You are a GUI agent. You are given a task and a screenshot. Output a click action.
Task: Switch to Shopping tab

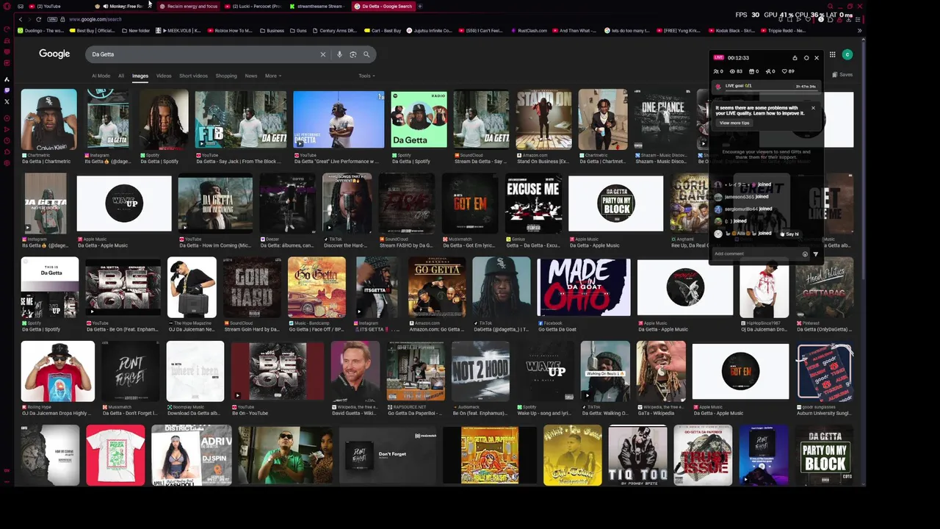226,76
